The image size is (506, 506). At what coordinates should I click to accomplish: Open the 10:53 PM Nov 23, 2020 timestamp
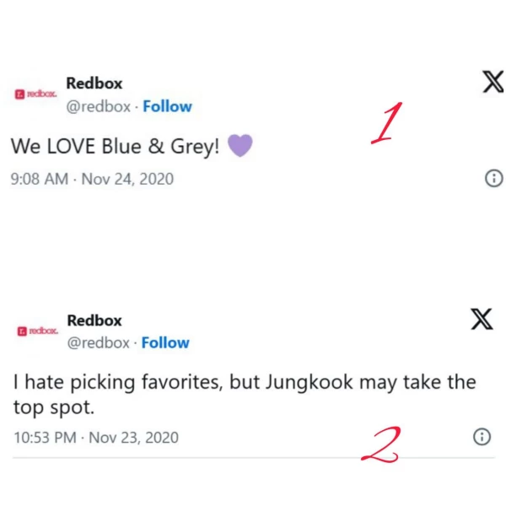pos(96,438)
